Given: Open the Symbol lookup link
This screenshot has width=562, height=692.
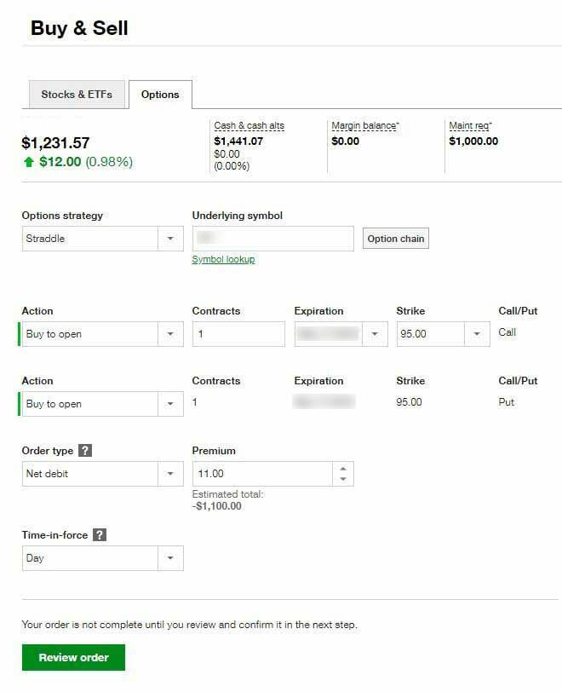Looking at the screenshot, I should (223, 259).
